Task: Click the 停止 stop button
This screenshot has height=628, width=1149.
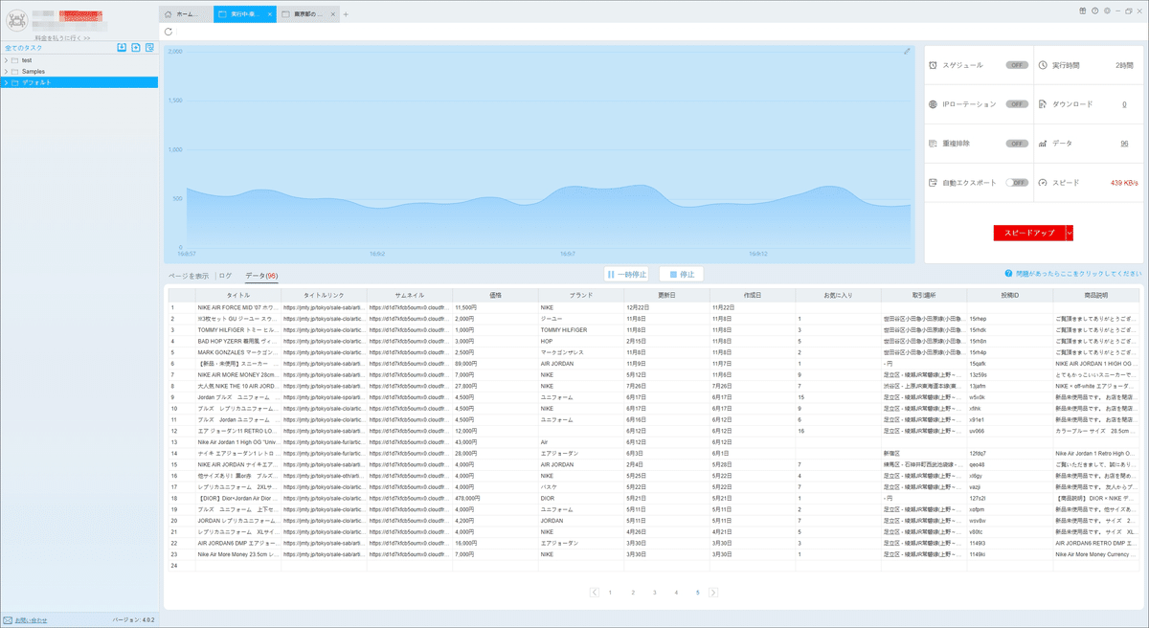Action: (x=681, y=274)
